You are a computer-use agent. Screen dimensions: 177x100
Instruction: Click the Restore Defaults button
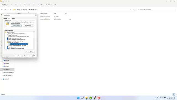(30, 52)
